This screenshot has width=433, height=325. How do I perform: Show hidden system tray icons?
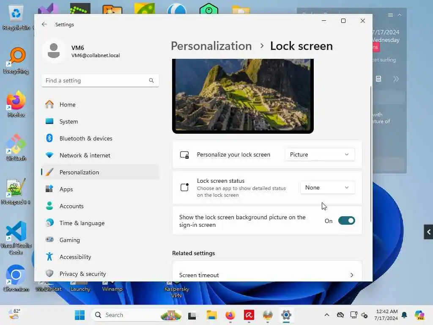(x=327, y=315)
